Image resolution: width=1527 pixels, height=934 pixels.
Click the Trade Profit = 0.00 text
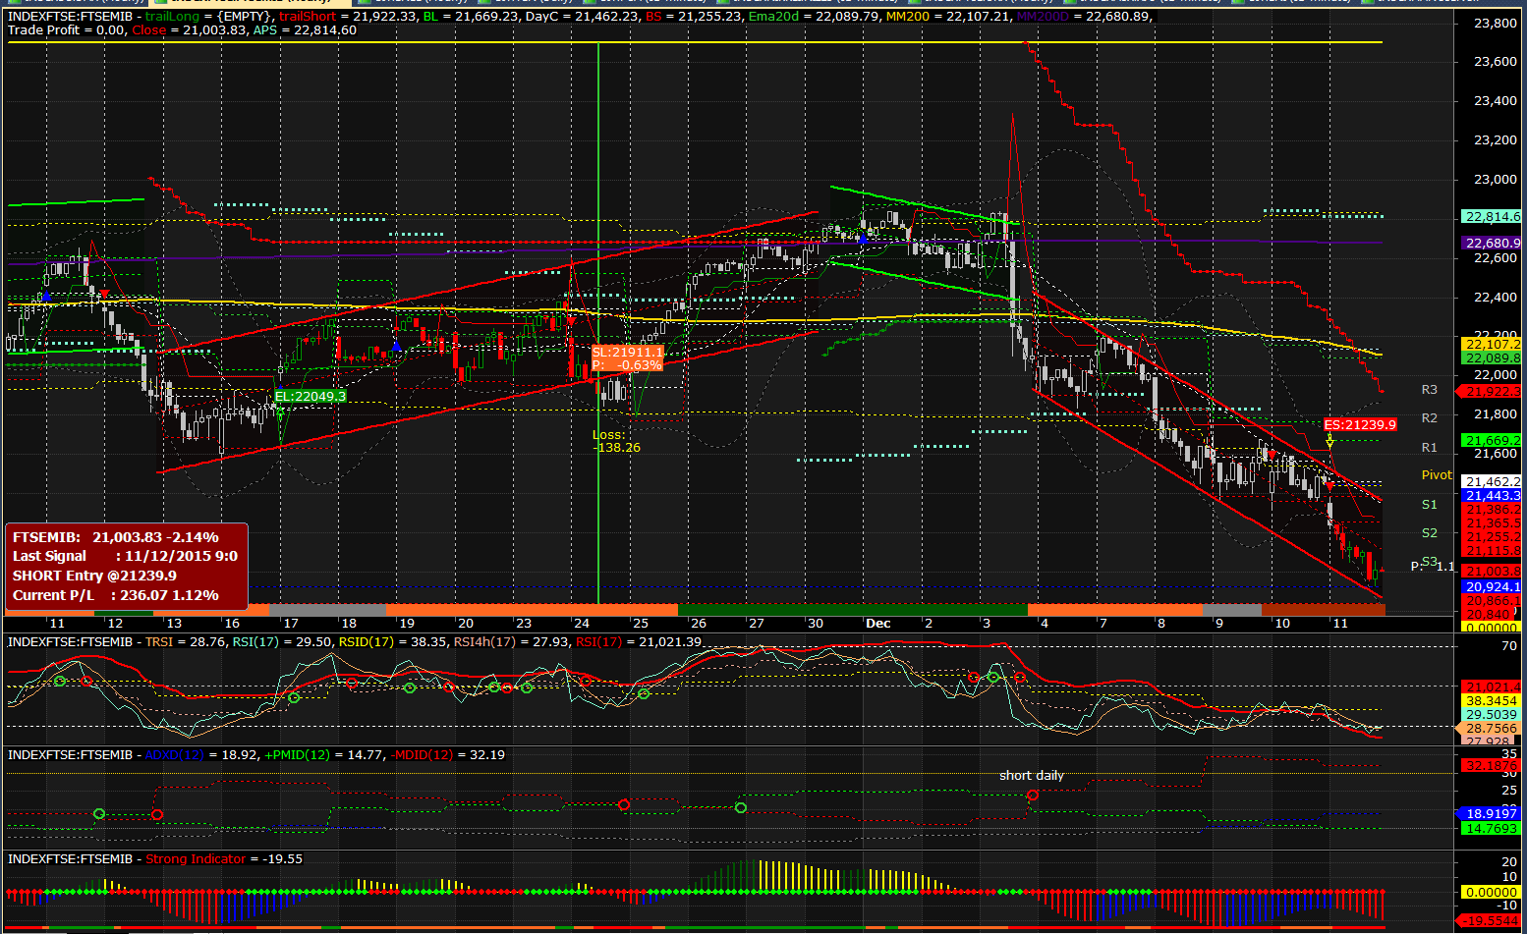click(x=67, y=30)
